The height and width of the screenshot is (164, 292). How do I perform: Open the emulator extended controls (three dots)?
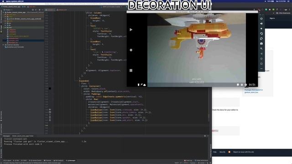[x=261, y=69]
